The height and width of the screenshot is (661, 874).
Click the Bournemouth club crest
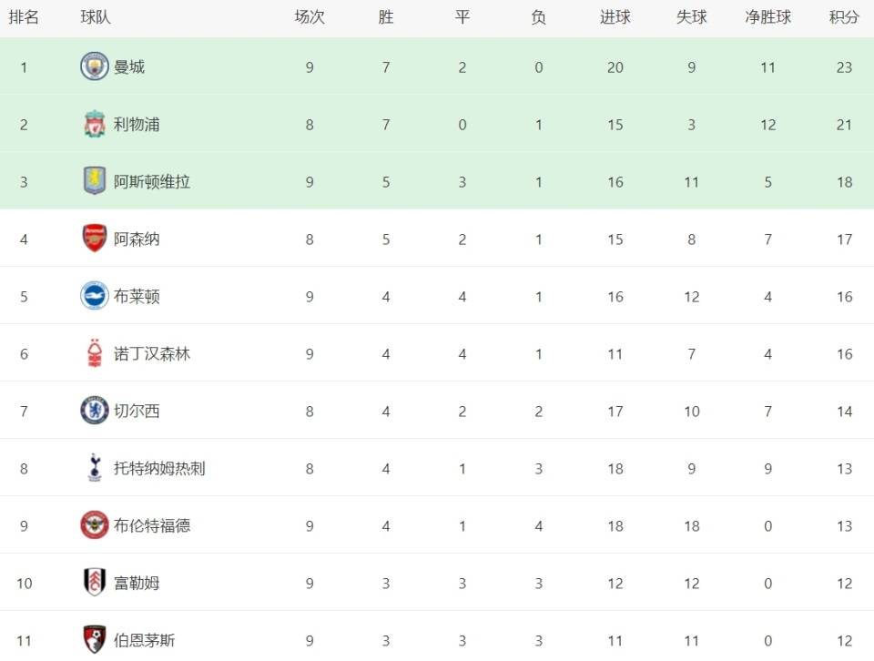pyautogui.click(x=94, y=640)
